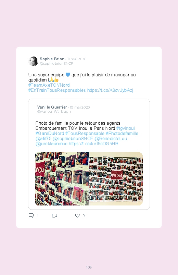Open the #tgvinoui hashtag

click(x=125, y=128)
